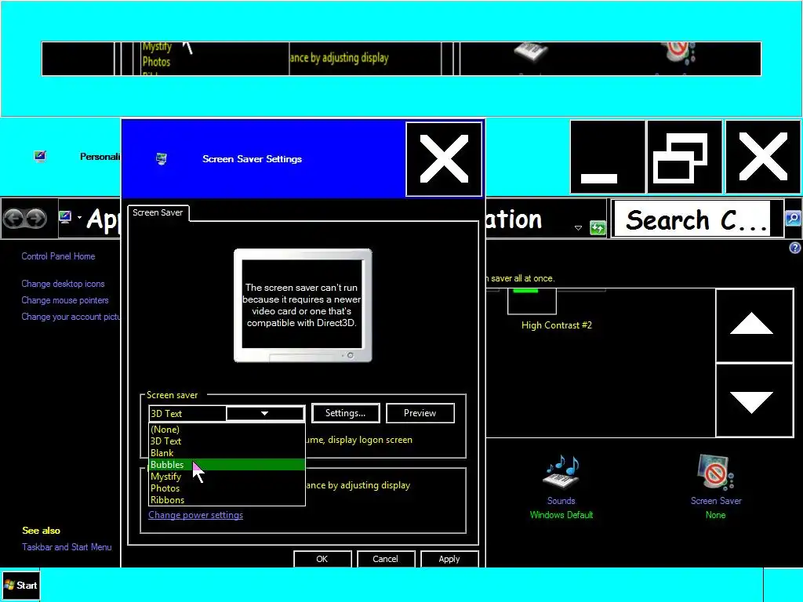The height and width of the screenshot is (602, 803).
Task: Collapse the screen saver combo box arrow
Action: click(265, 413)
